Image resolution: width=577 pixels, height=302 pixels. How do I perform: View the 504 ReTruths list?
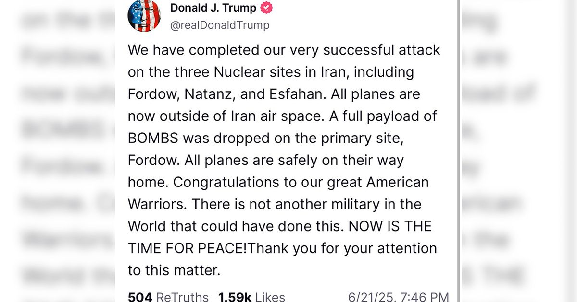168,297
